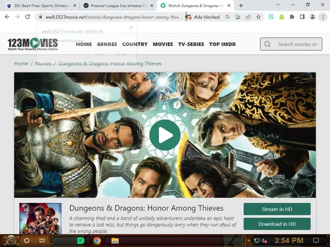Image resolution: width=330 pixels, height=247 pixels.
Task: Switch to Premier League live streams tab
Action: [119, 6]
